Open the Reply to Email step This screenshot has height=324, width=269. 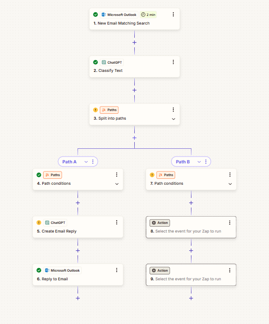(78, 275)
